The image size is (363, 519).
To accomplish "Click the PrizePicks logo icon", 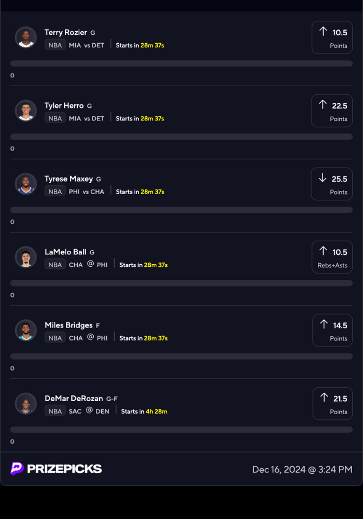I will click(x=17, y=469).
